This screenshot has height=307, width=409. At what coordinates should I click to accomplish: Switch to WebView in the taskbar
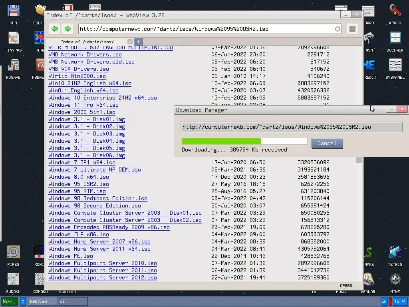[43, 301]
